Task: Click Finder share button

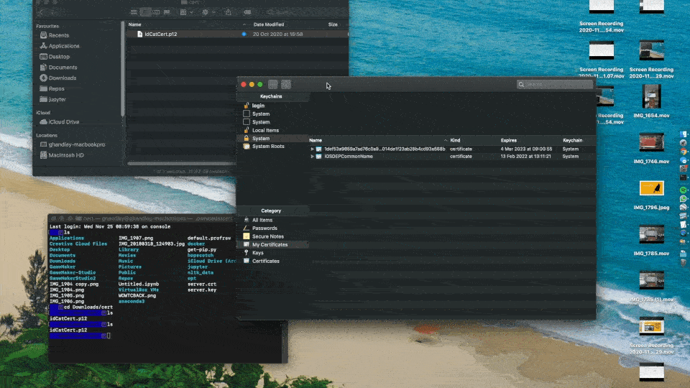Action: 229,12
